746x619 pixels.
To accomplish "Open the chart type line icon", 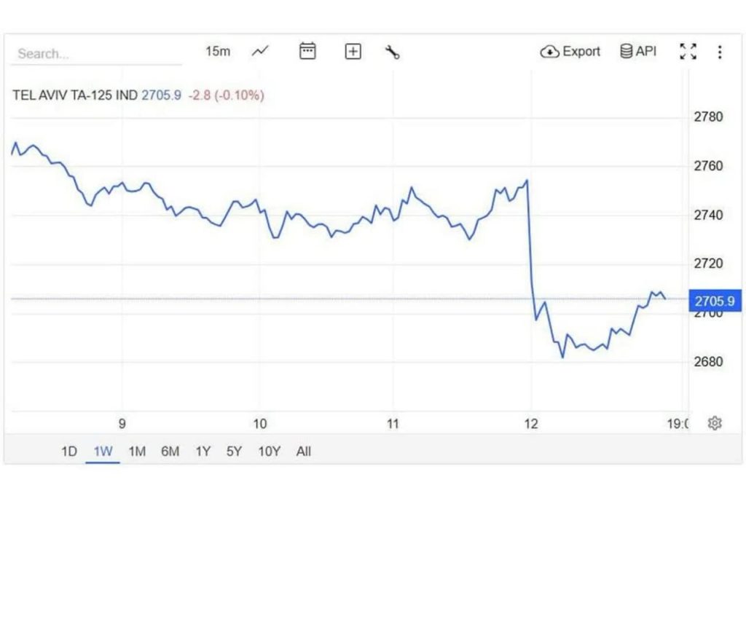I will click(x=260, y=51).
